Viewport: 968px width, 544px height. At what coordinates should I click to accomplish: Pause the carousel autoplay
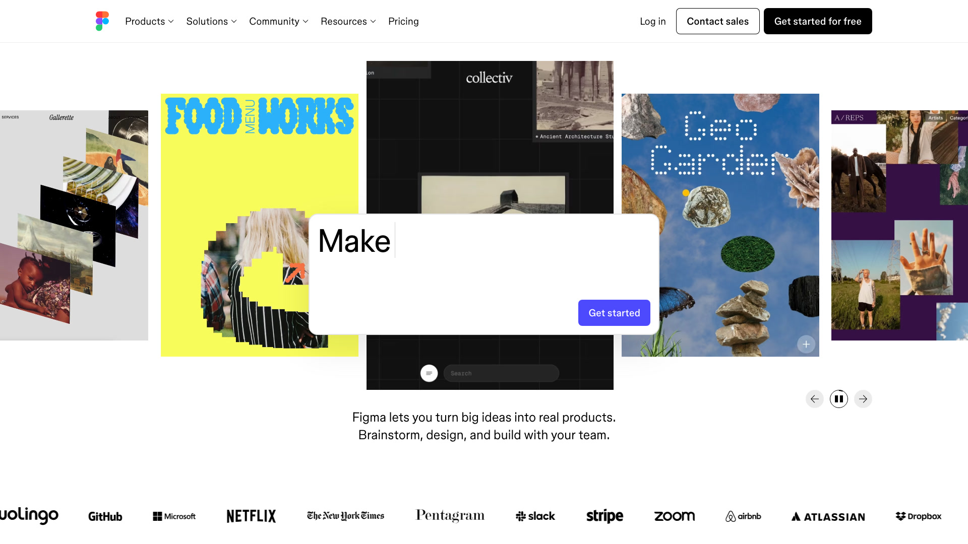tap(838, 398)
